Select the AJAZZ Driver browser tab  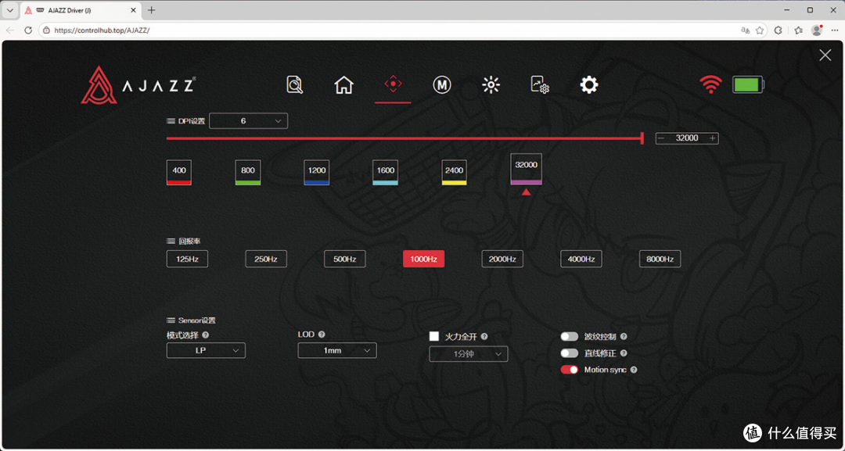pos(80,10)
